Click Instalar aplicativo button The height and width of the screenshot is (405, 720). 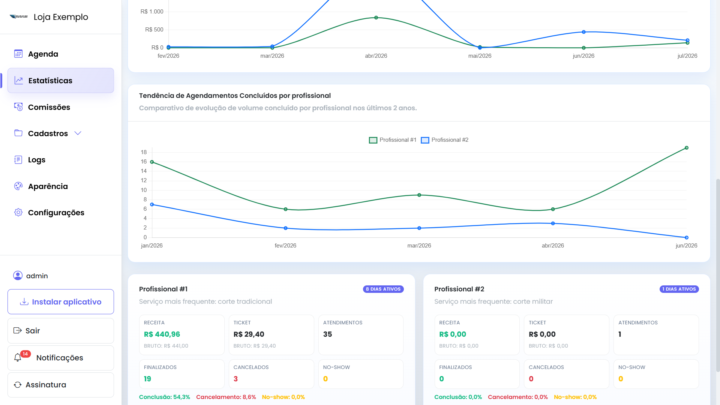(61, 301)
